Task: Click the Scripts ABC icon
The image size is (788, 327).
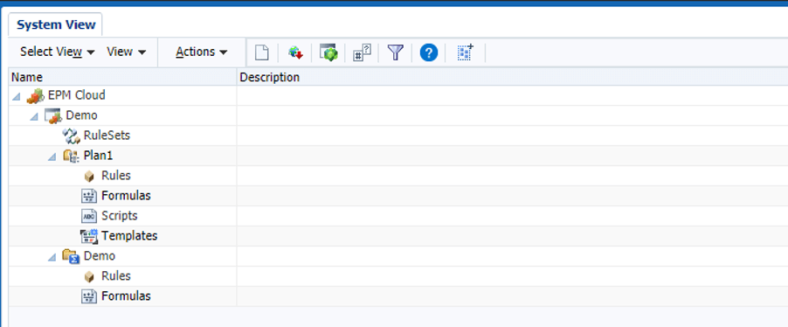Action: pyautogui.click(x=88, y=216)
